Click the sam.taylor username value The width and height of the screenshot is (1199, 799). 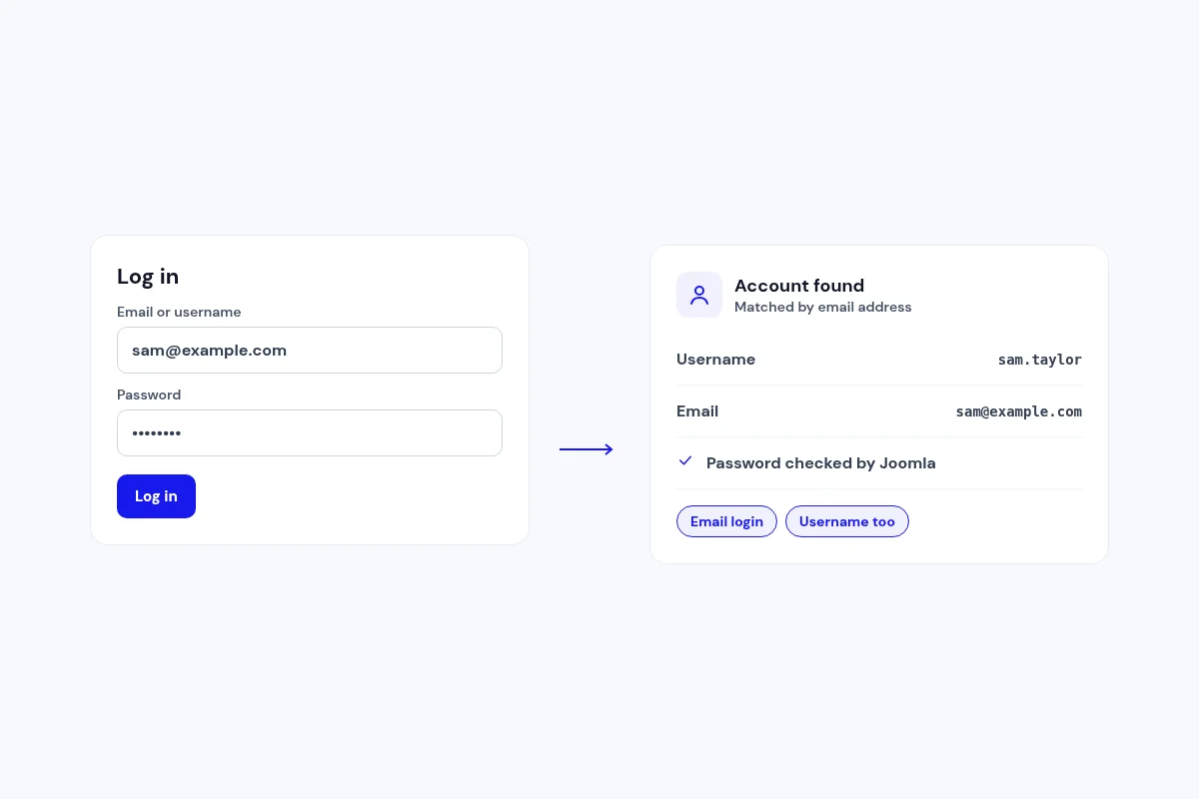[x=1040, y=360]
